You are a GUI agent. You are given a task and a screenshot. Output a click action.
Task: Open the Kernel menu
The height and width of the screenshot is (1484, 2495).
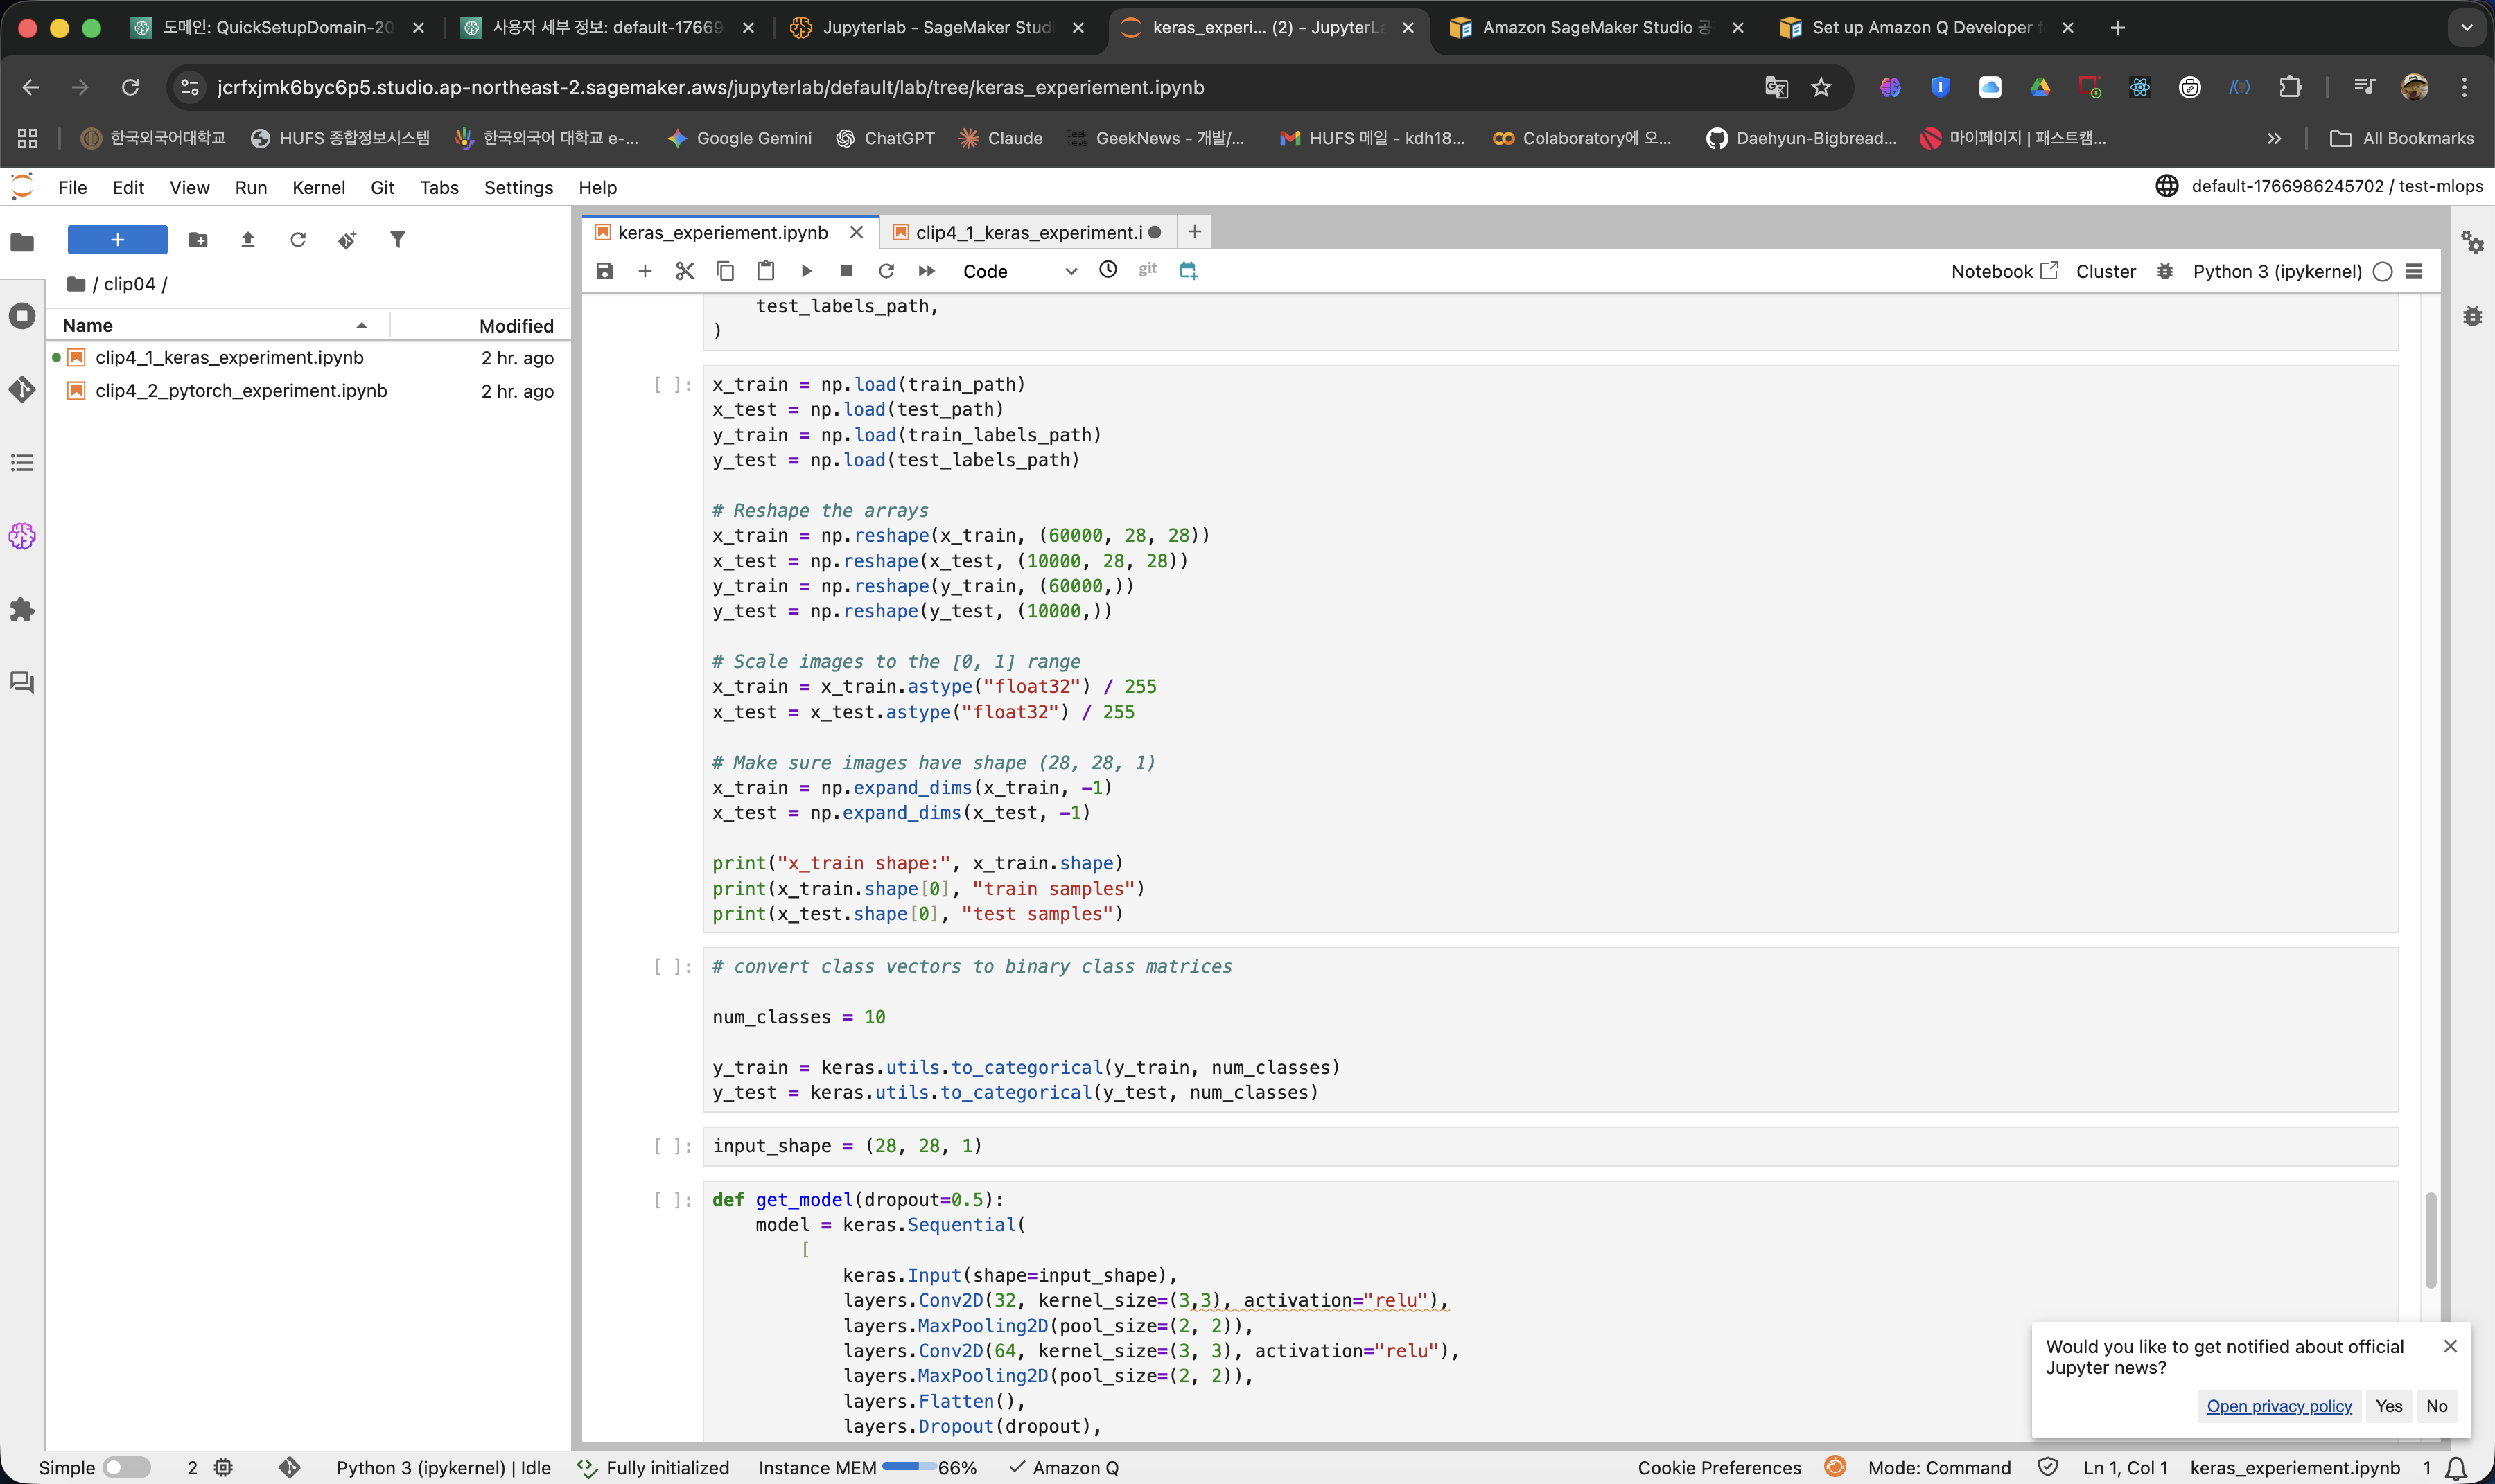[x=318, y=187]
